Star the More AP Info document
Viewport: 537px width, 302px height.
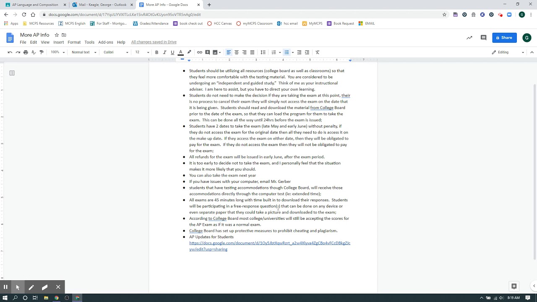coord(57,35)
